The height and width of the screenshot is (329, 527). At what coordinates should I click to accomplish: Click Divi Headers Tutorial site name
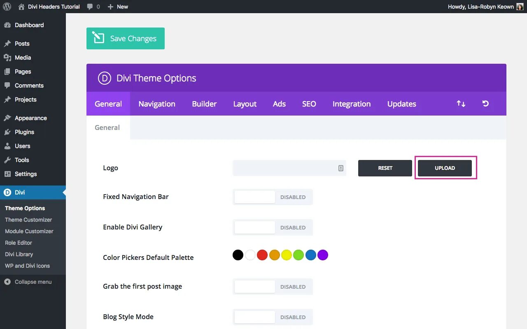pyautogui.click(x=54, y=7)
